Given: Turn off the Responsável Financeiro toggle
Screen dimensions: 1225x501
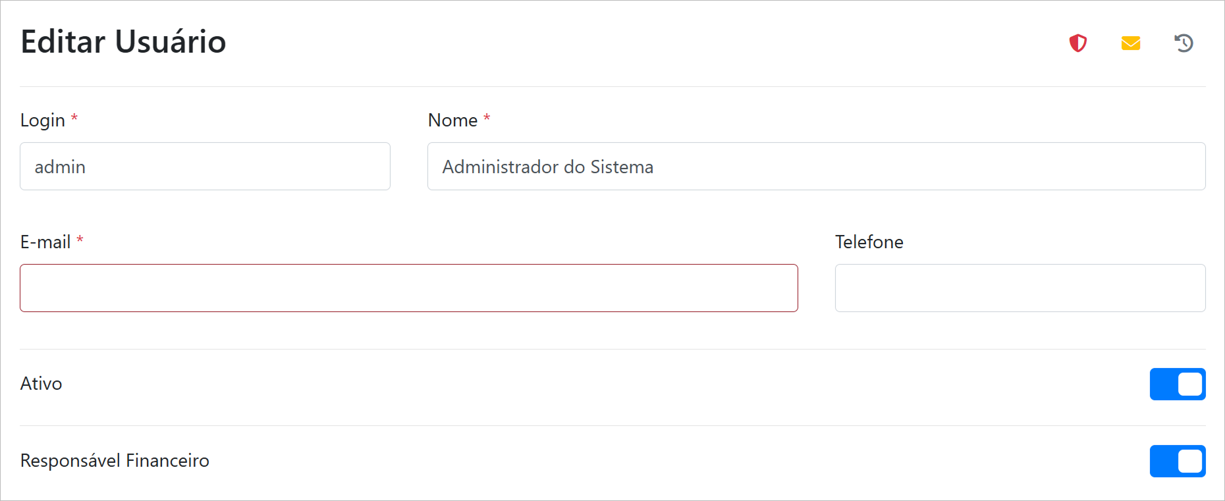Looking at the screenshot, I should [x=1177, y=461].
